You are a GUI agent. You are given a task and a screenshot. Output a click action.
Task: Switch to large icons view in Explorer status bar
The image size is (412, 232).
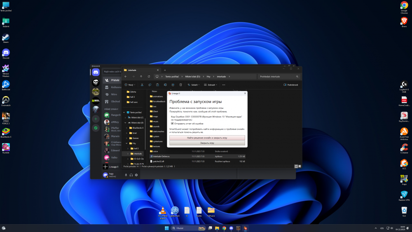pyautogui.click(x=300, y=166)
